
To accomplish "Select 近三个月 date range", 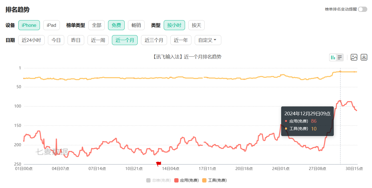I will [154, 40].
